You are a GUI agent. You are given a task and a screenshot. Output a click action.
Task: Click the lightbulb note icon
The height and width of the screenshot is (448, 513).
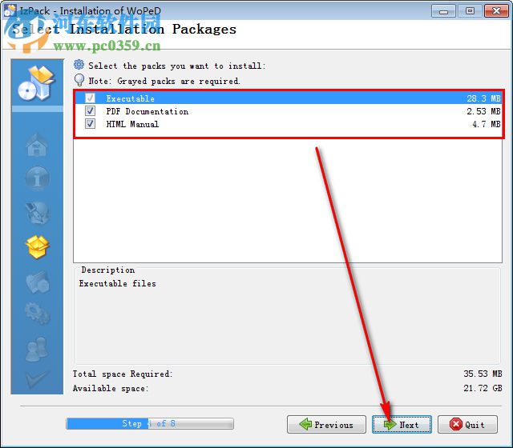pos(79,80)
